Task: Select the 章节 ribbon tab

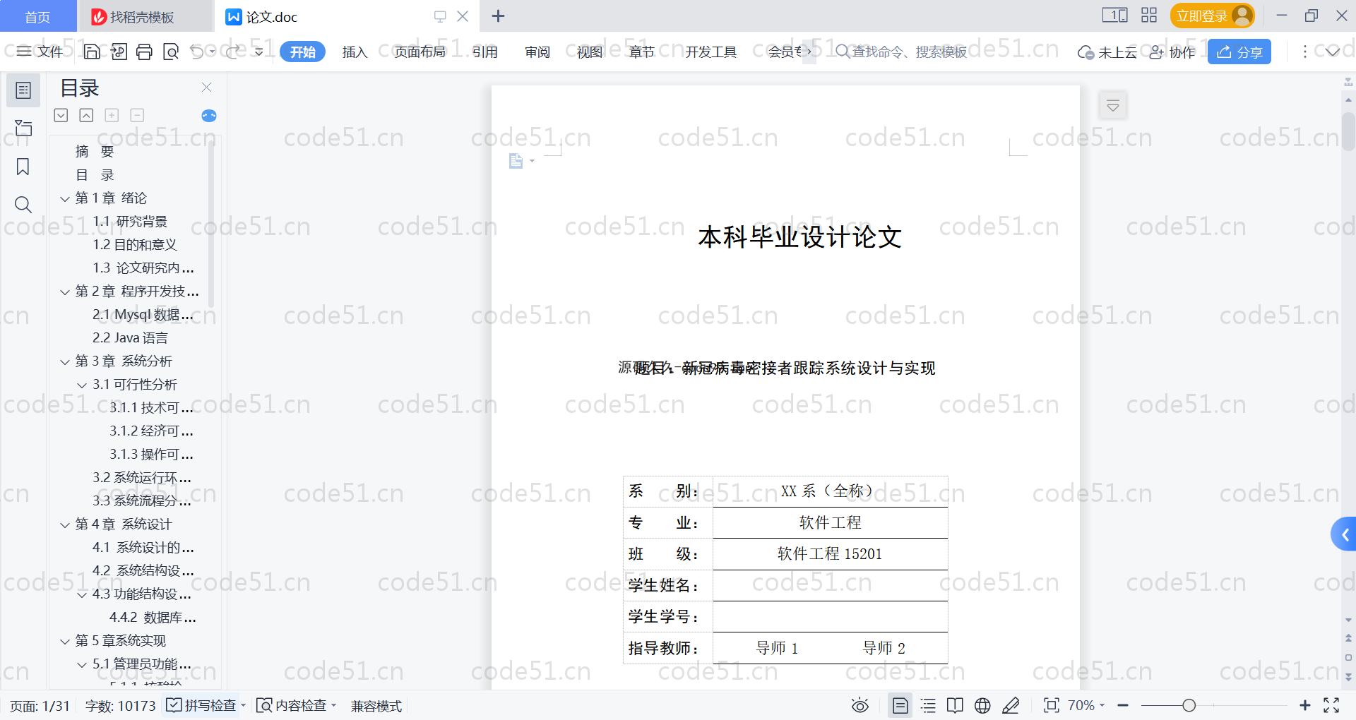Action: [x=641, y=52]
